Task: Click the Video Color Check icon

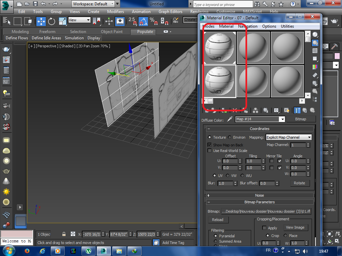Action: tap(315, 67)
